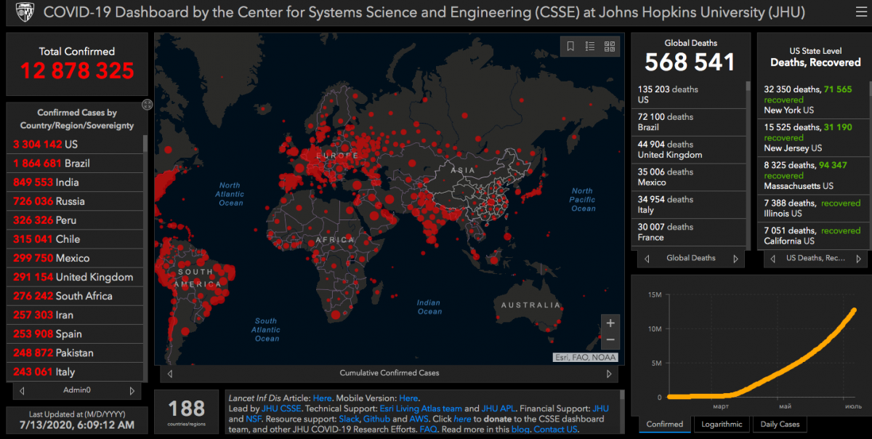Go to next view right of Admin0
Viewport: 872px width, 439px height.
point(132,390)
